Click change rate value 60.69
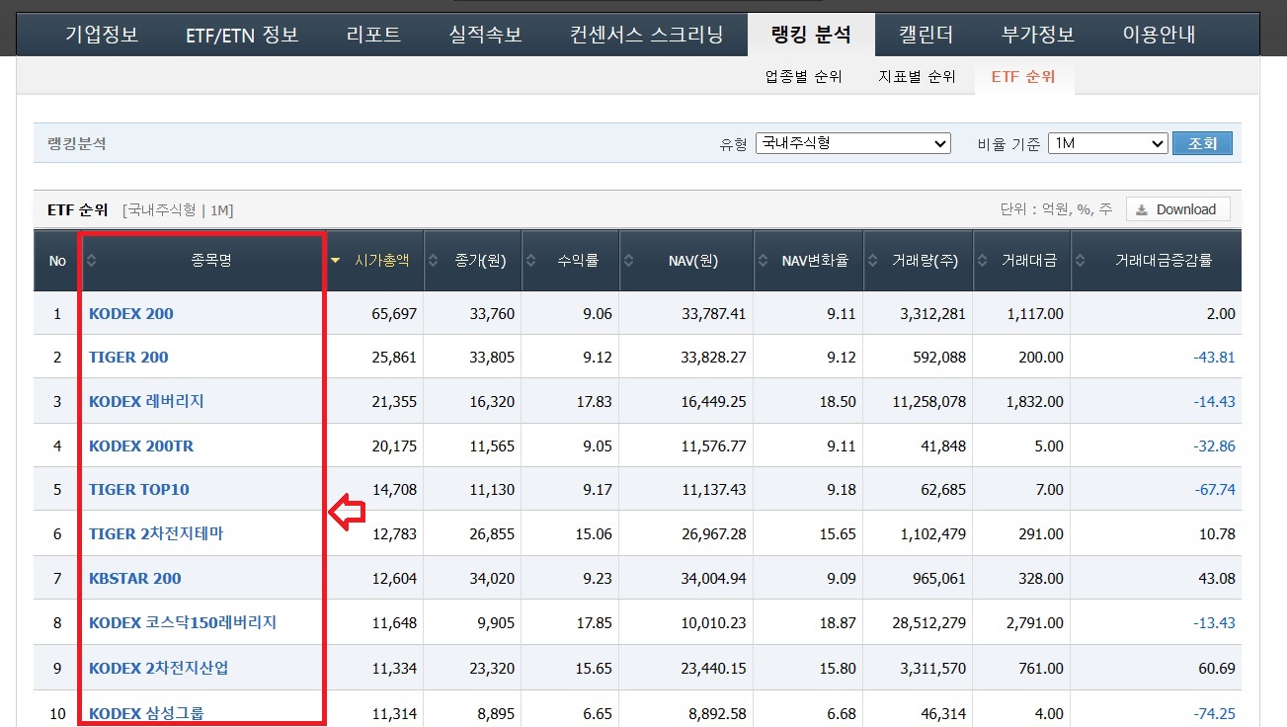This screenshot has height=727, width=1287. click(1217, 669)
